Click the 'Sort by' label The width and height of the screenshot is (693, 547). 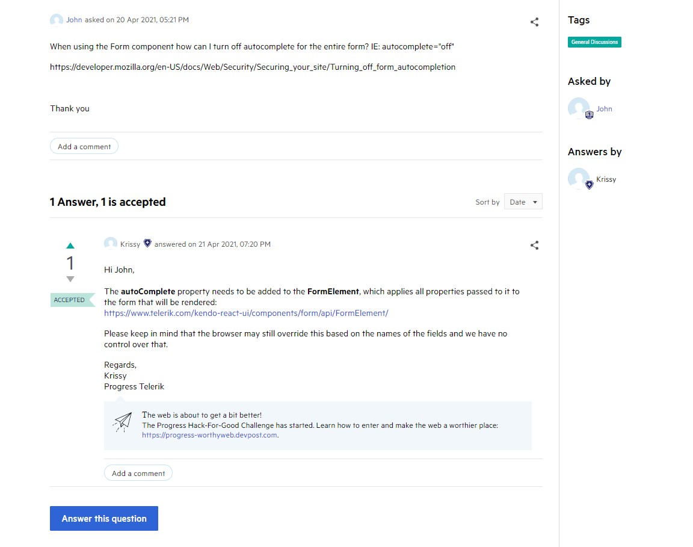click(487, 202)
